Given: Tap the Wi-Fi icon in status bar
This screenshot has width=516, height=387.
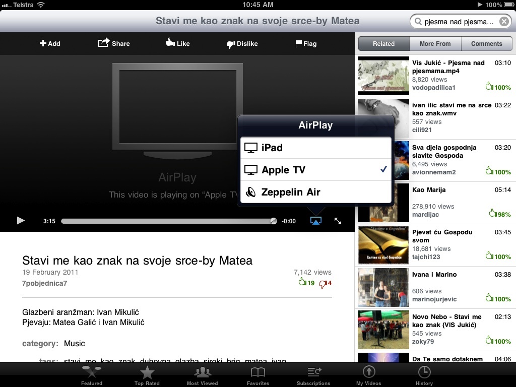Looking at the screenshot, I should click(41, 5).
